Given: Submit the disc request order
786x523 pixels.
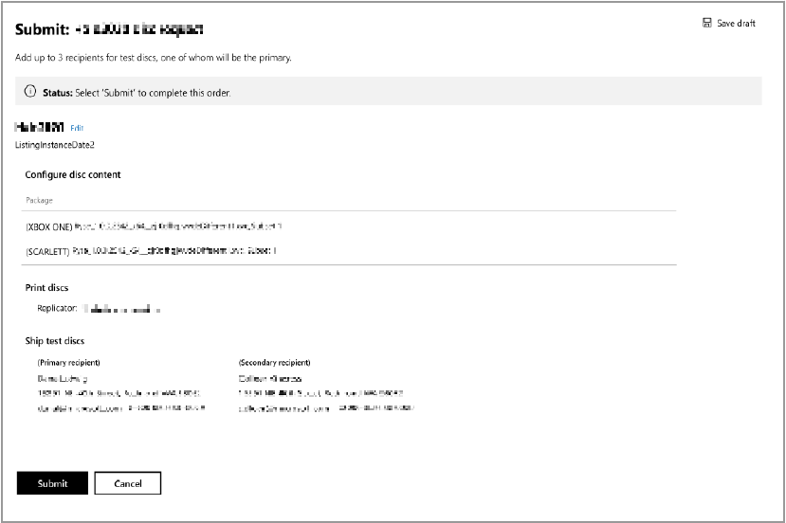Looking at the screenshot, I should (52, 483).
